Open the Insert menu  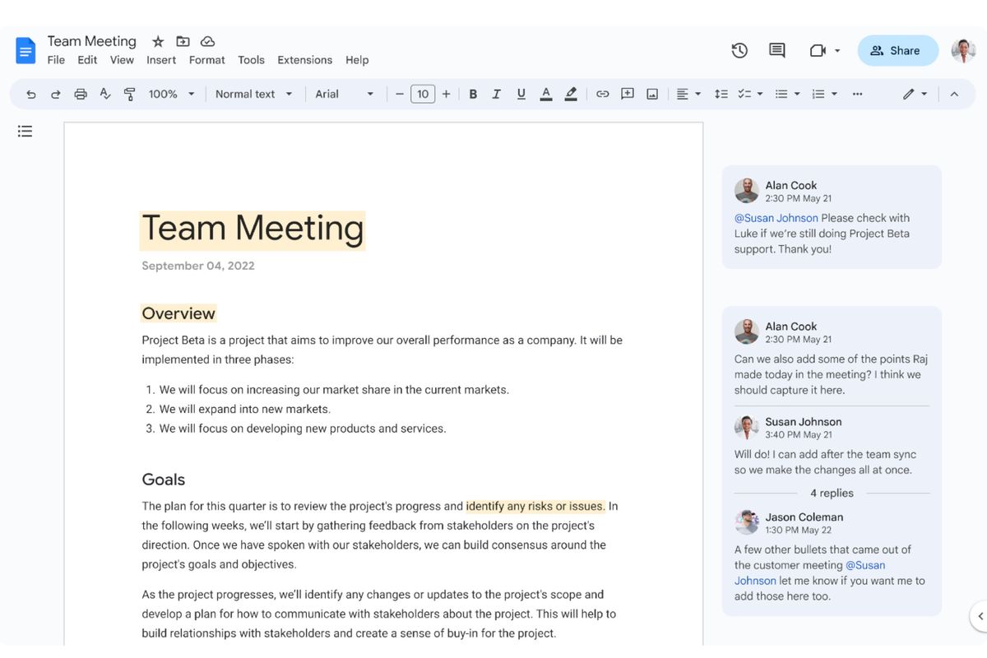[x=161, y=60]
